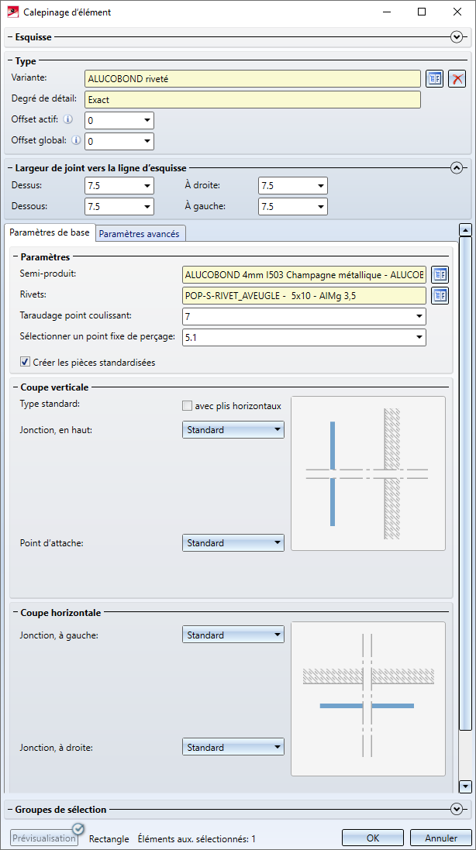
Task: Click the Coupe verticale preview diagram
Action: [368, 473]
